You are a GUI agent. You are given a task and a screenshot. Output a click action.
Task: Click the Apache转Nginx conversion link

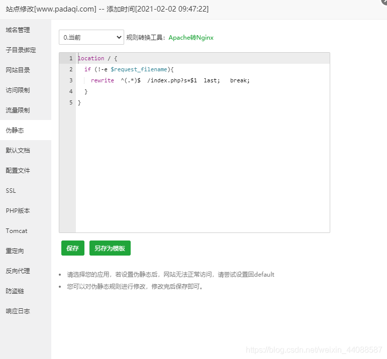point(191,38)
